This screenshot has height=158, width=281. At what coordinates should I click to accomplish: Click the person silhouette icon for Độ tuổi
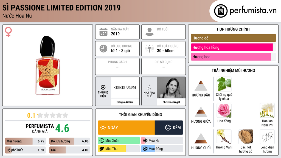tap(149, 32)
